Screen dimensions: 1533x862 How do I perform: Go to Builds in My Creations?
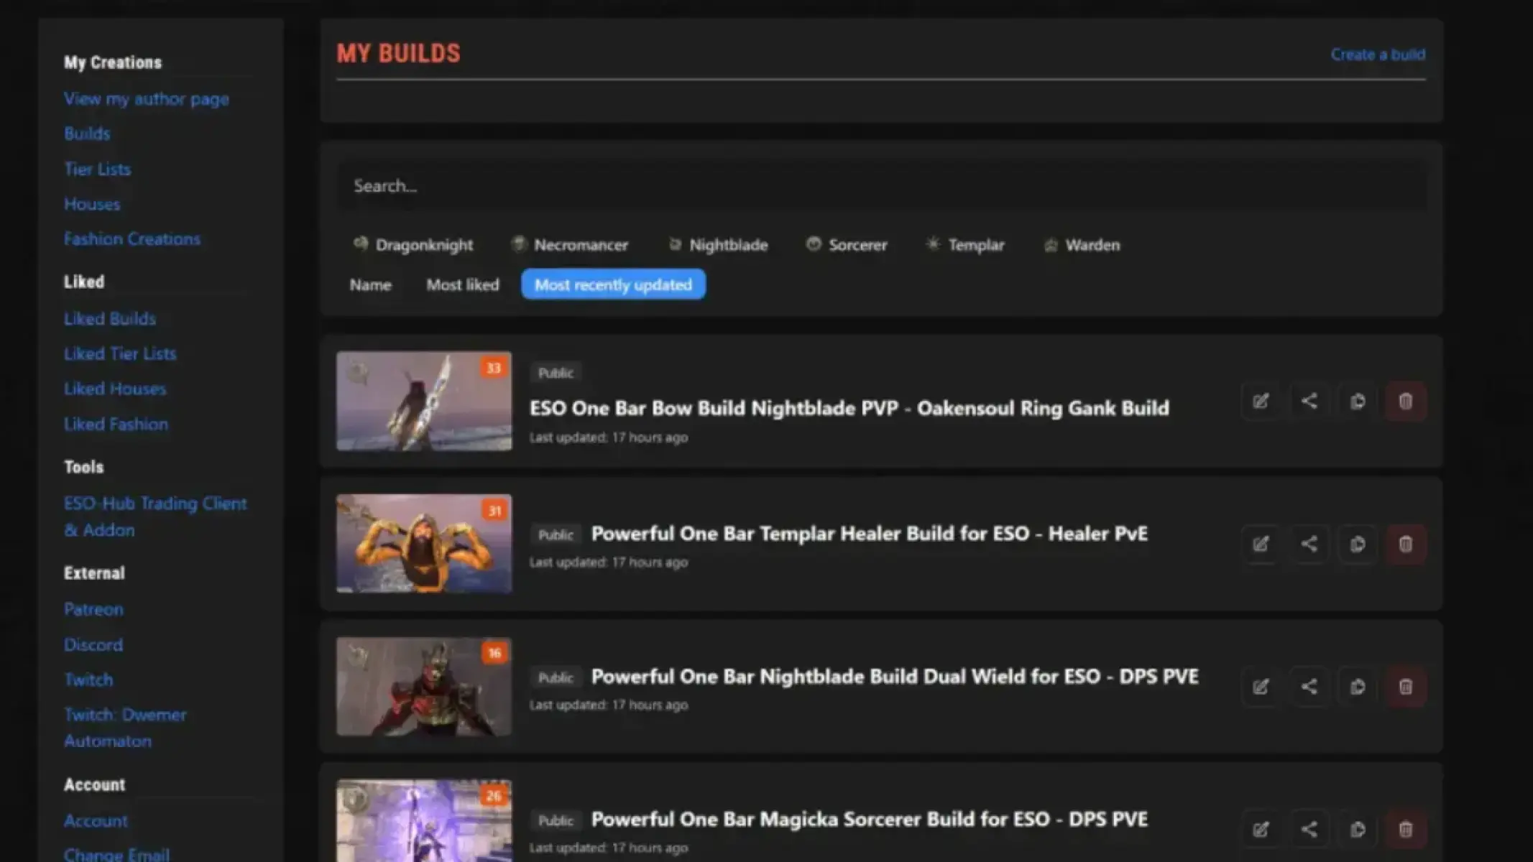pos(87,134)
